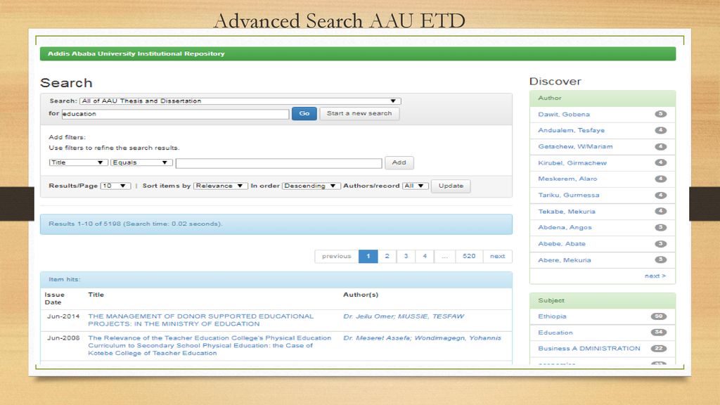The image size is (720, 405).
Task: Click author link 'Dr. Jeilu Omer; MUSSIE, TESFAW'
Action: click(404, 316)
